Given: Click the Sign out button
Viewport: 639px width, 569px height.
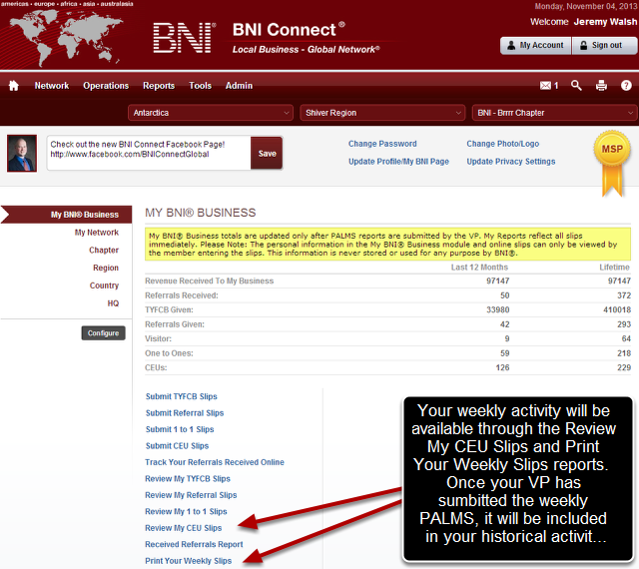Looking at the screenshot, I should (600, 45).
